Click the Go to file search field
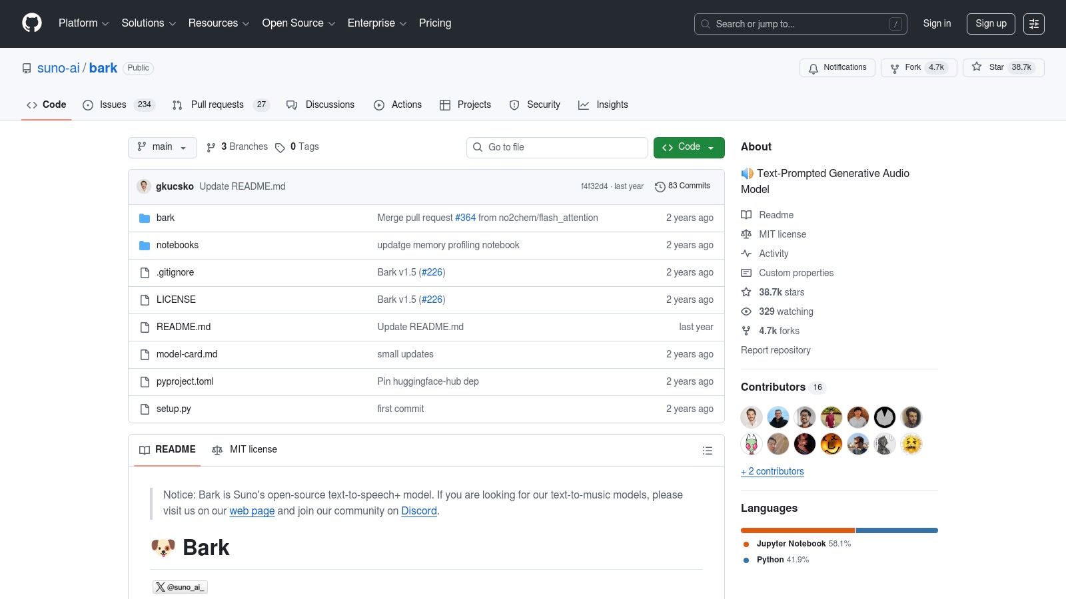 click(x=563, y=147)
